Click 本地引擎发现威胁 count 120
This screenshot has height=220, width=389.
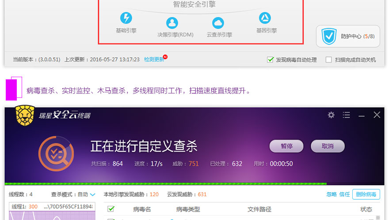(x=154, y=194)
